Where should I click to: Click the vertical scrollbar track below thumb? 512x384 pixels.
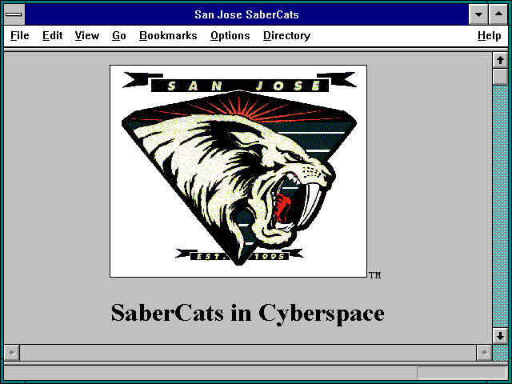tap(500, 206)
